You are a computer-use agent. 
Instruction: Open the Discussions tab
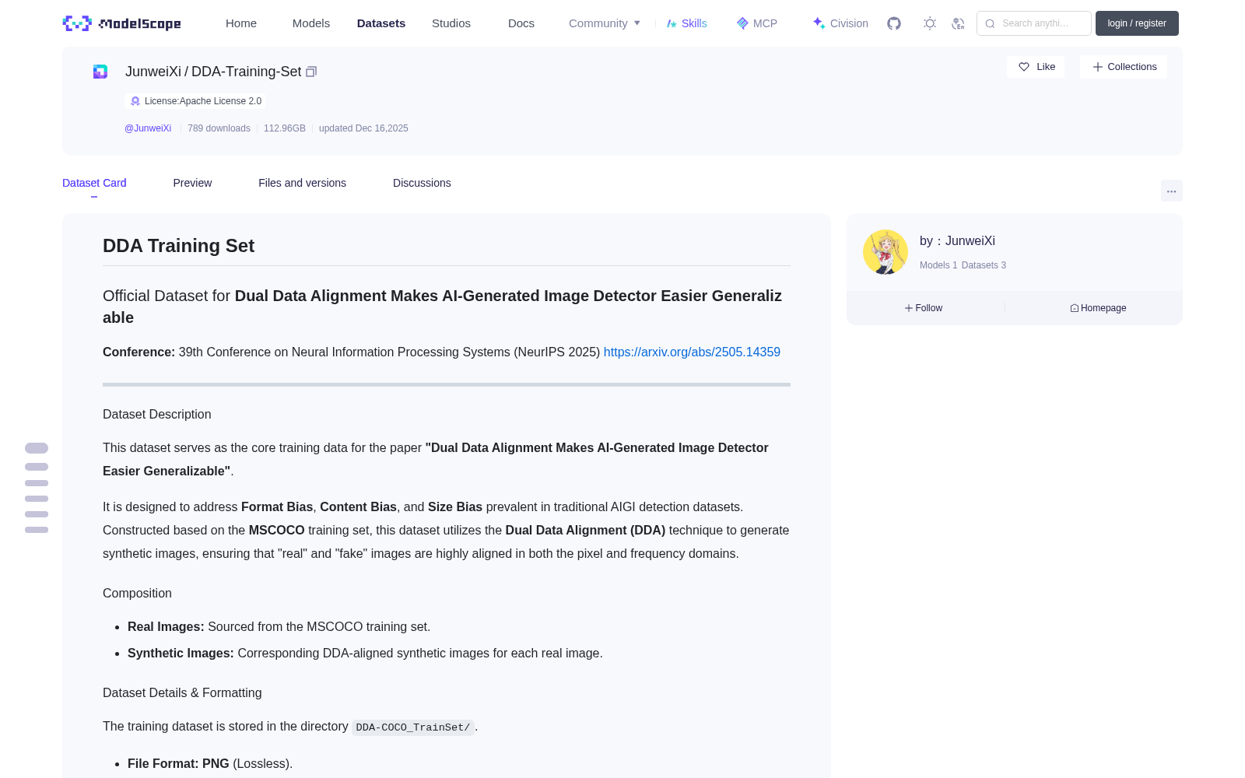tap(422, 183)
